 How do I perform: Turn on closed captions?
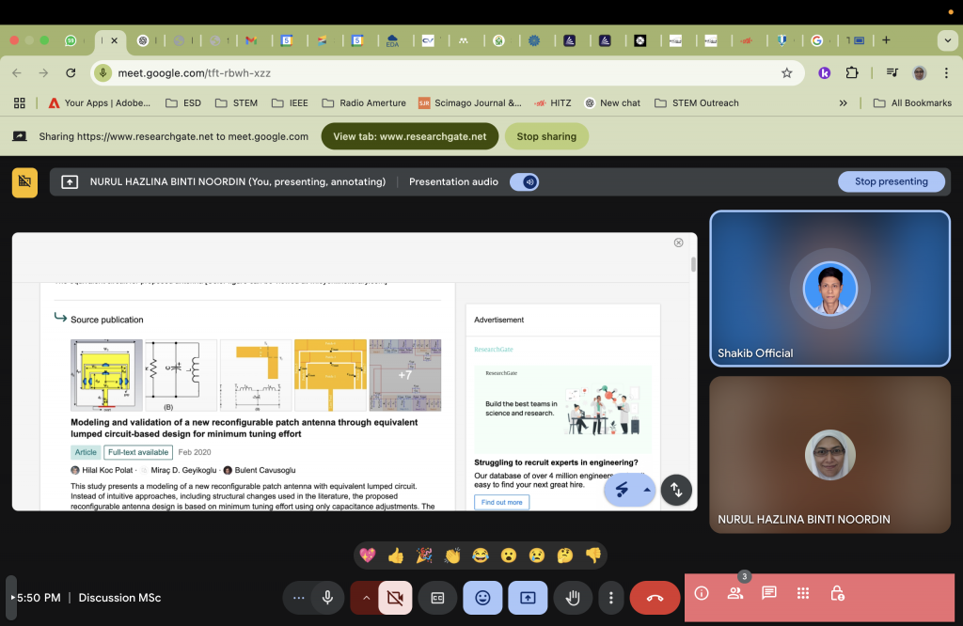[x=437, y=598]
